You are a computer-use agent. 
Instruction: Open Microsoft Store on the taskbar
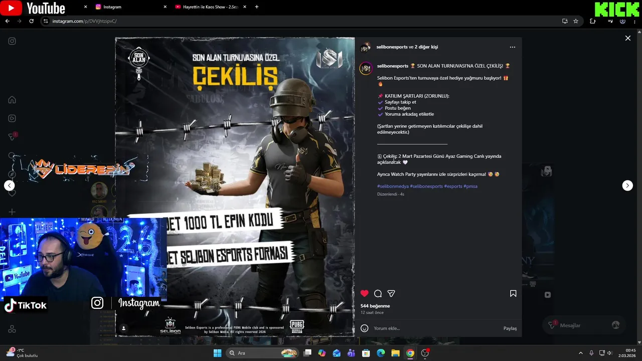tap(366, 353)
